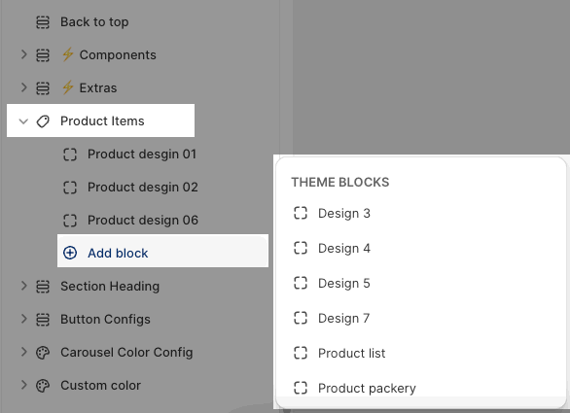Click the palette icon beside Custom color

[x=43, y=386]
